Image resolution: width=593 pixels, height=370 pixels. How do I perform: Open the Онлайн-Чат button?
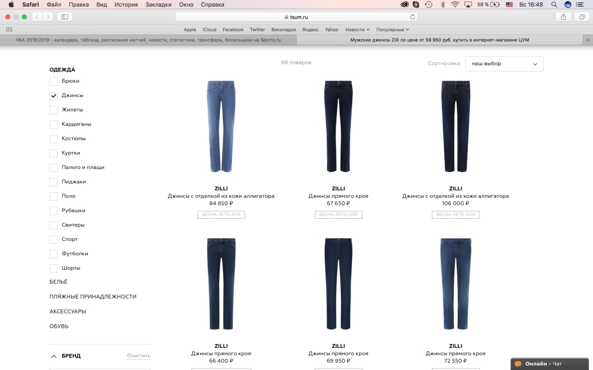point(543,364)
